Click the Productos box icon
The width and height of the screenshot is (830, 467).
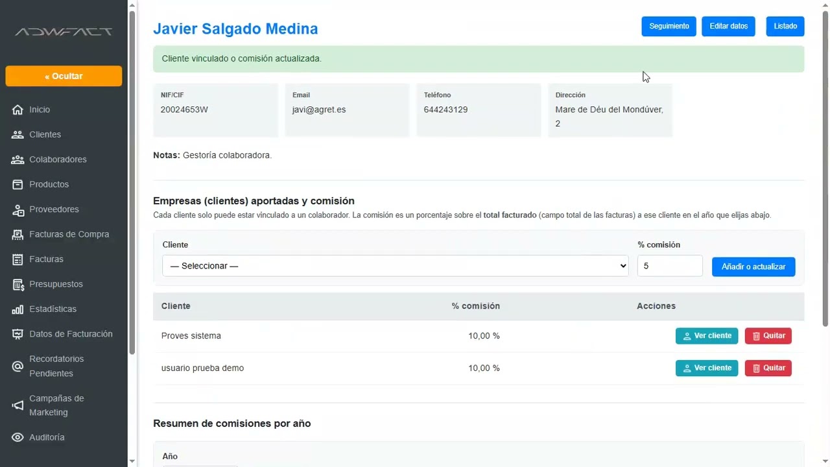(x=18, y=185)
